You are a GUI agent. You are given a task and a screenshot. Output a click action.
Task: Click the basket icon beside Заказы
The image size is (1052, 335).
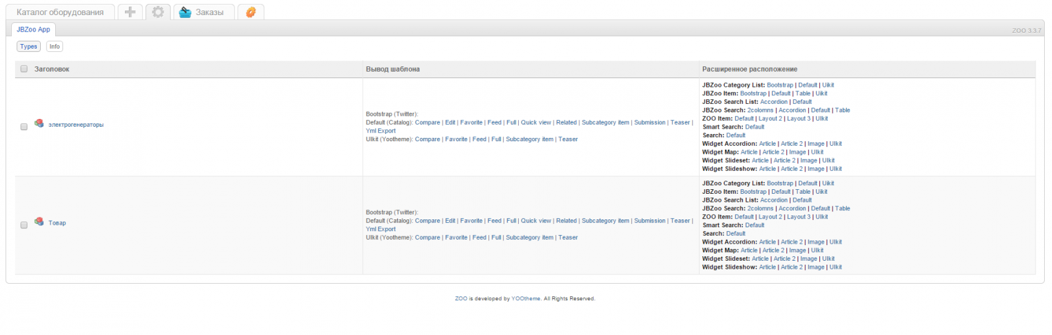point(185,12)
